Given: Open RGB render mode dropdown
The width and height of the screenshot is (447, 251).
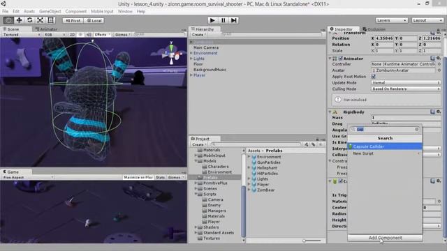Looking at the screenshot, I should (54, 35).
